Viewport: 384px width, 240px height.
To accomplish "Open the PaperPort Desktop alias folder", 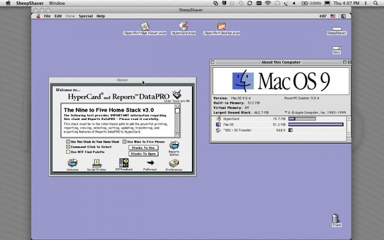I will click(221, 26).
